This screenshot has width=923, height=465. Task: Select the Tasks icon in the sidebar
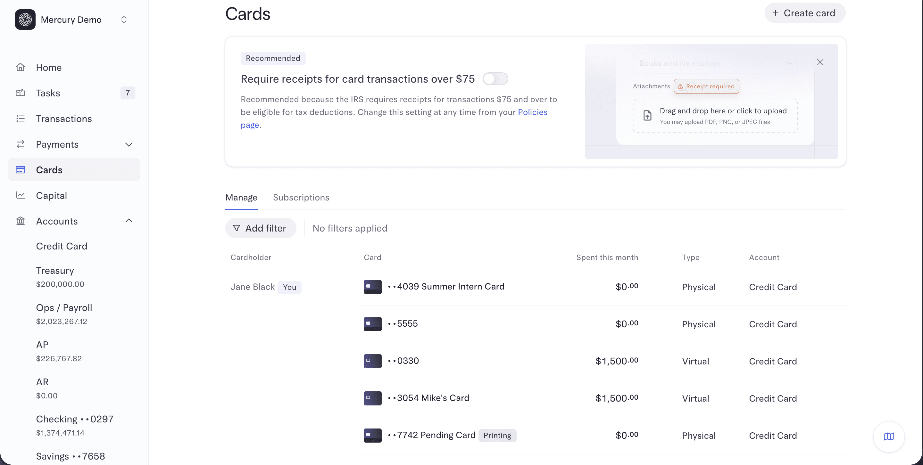point(21,93)
